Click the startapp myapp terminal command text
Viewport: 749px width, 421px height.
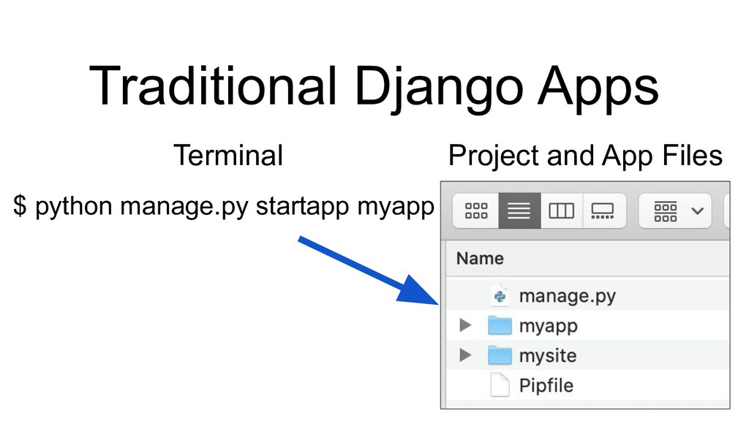tap(224, 207)
